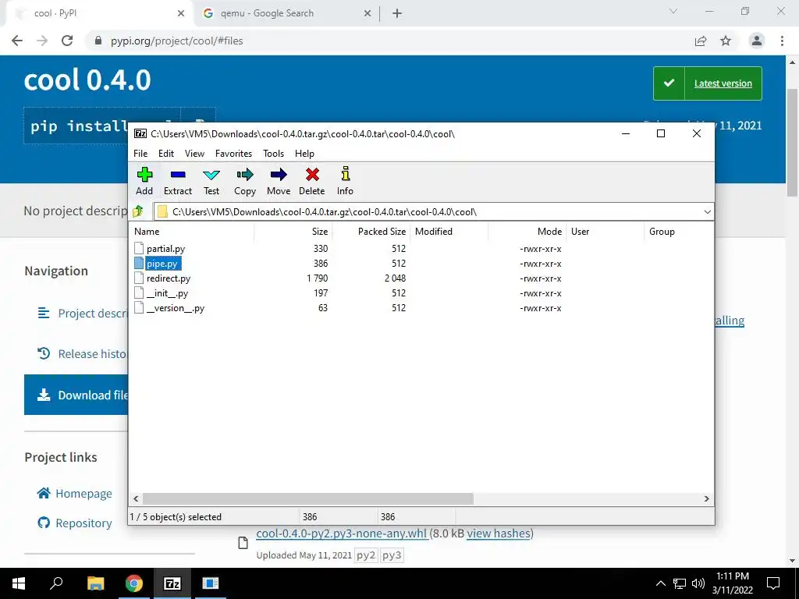Sort by the Size column header

tap(293, 231)
